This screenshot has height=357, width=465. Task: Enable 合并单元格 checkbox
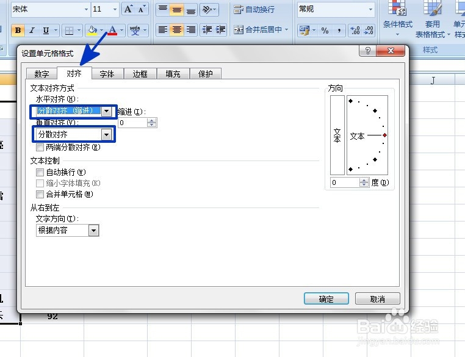tap(40, 194)
